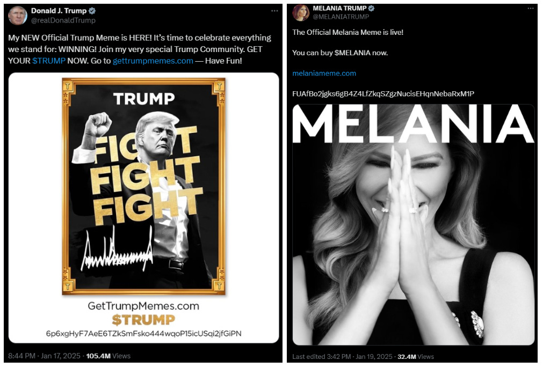Image resolution: width=543 pixels, height=368 pixels.
Task: Visit the melaniameme.com link
Action: (324, 73)
